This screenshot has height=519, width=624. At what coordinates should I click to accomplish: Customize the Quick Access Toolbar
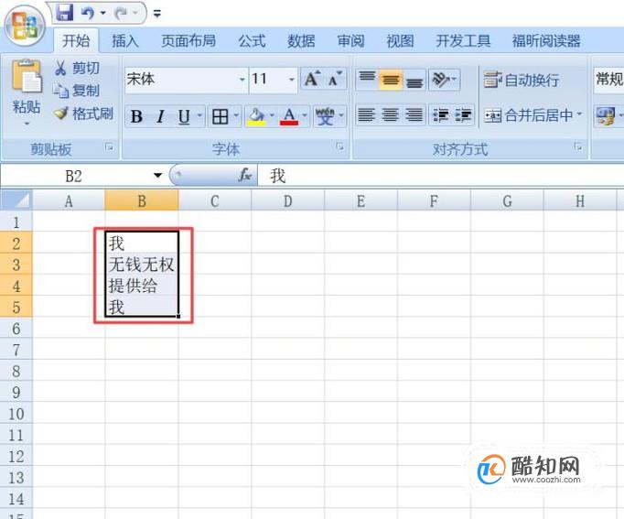point(157,14)
